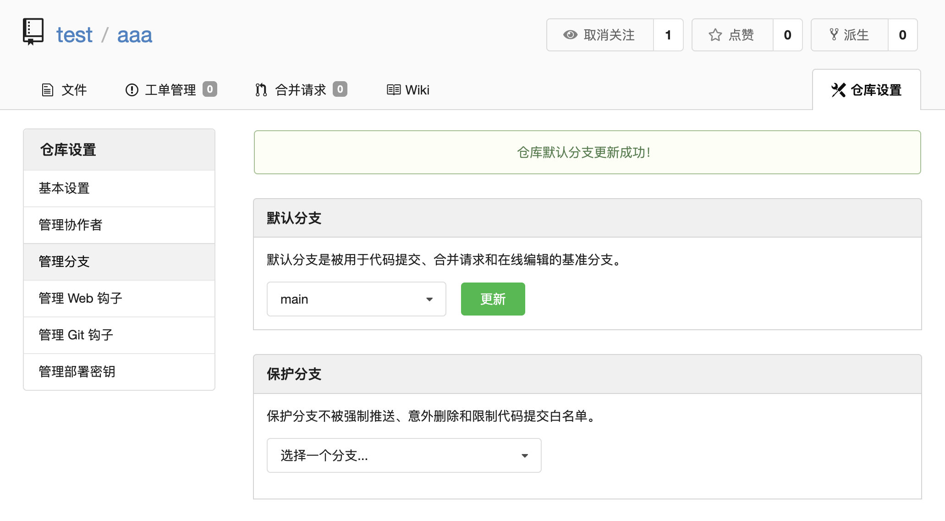Click the document icon beside 文件
This screenshot has height=521, width=945.
(x=47, y=90)
